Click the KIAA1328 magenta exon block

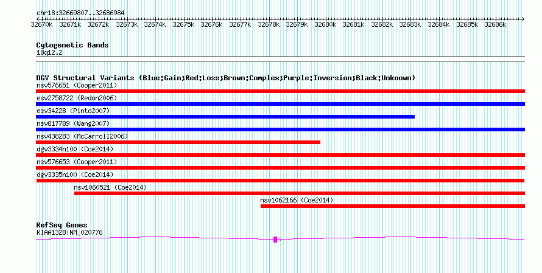pyautogui.click(x=275, y=239)
